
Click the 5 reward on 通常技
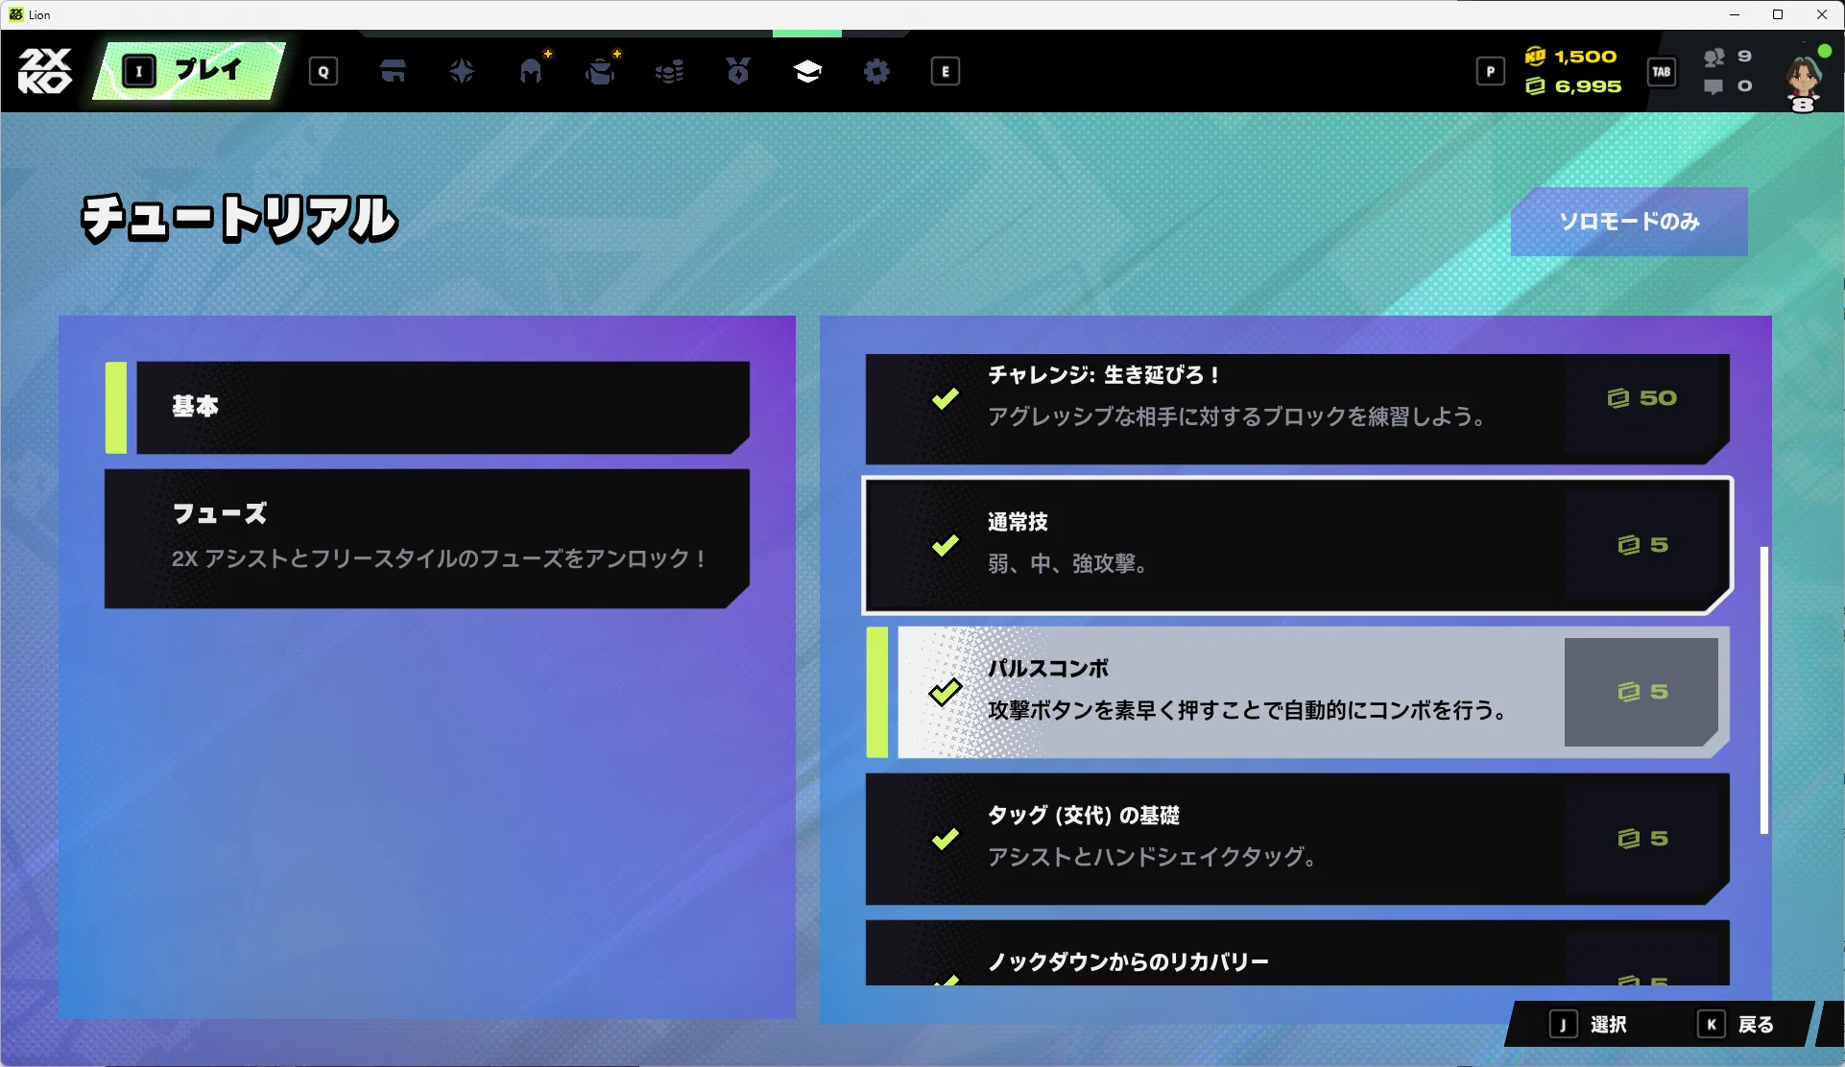(1641, 545)
